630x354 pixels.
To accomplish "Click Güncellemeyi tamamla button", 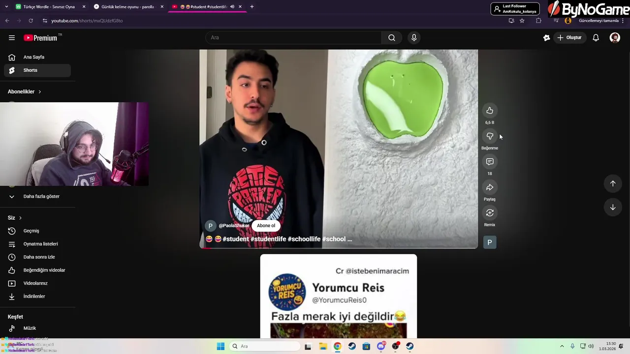I will [598, 21].
